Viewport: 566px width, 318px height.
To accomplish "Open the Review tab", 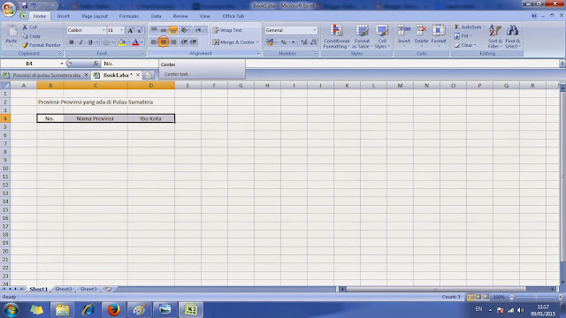I will click(x=180, y=16).
